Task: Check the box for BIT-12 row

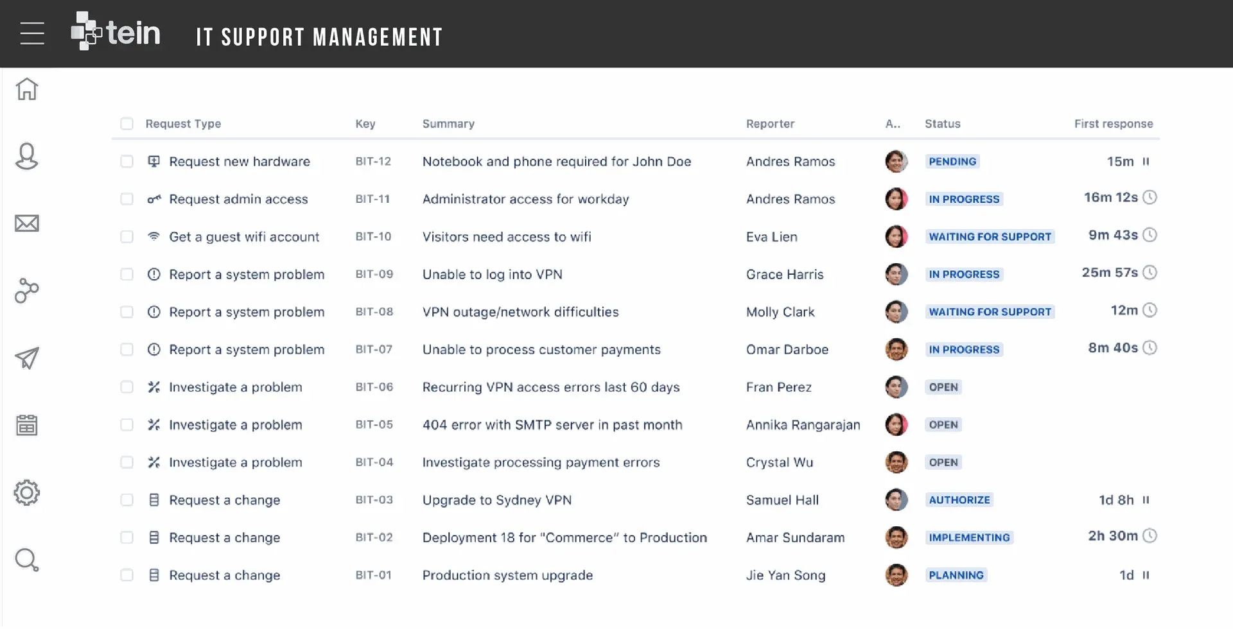Action: pos(127,162)
